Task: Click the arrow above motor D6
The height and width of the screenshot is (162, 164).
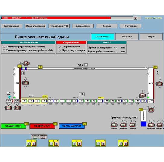Action: click(143, 91)
